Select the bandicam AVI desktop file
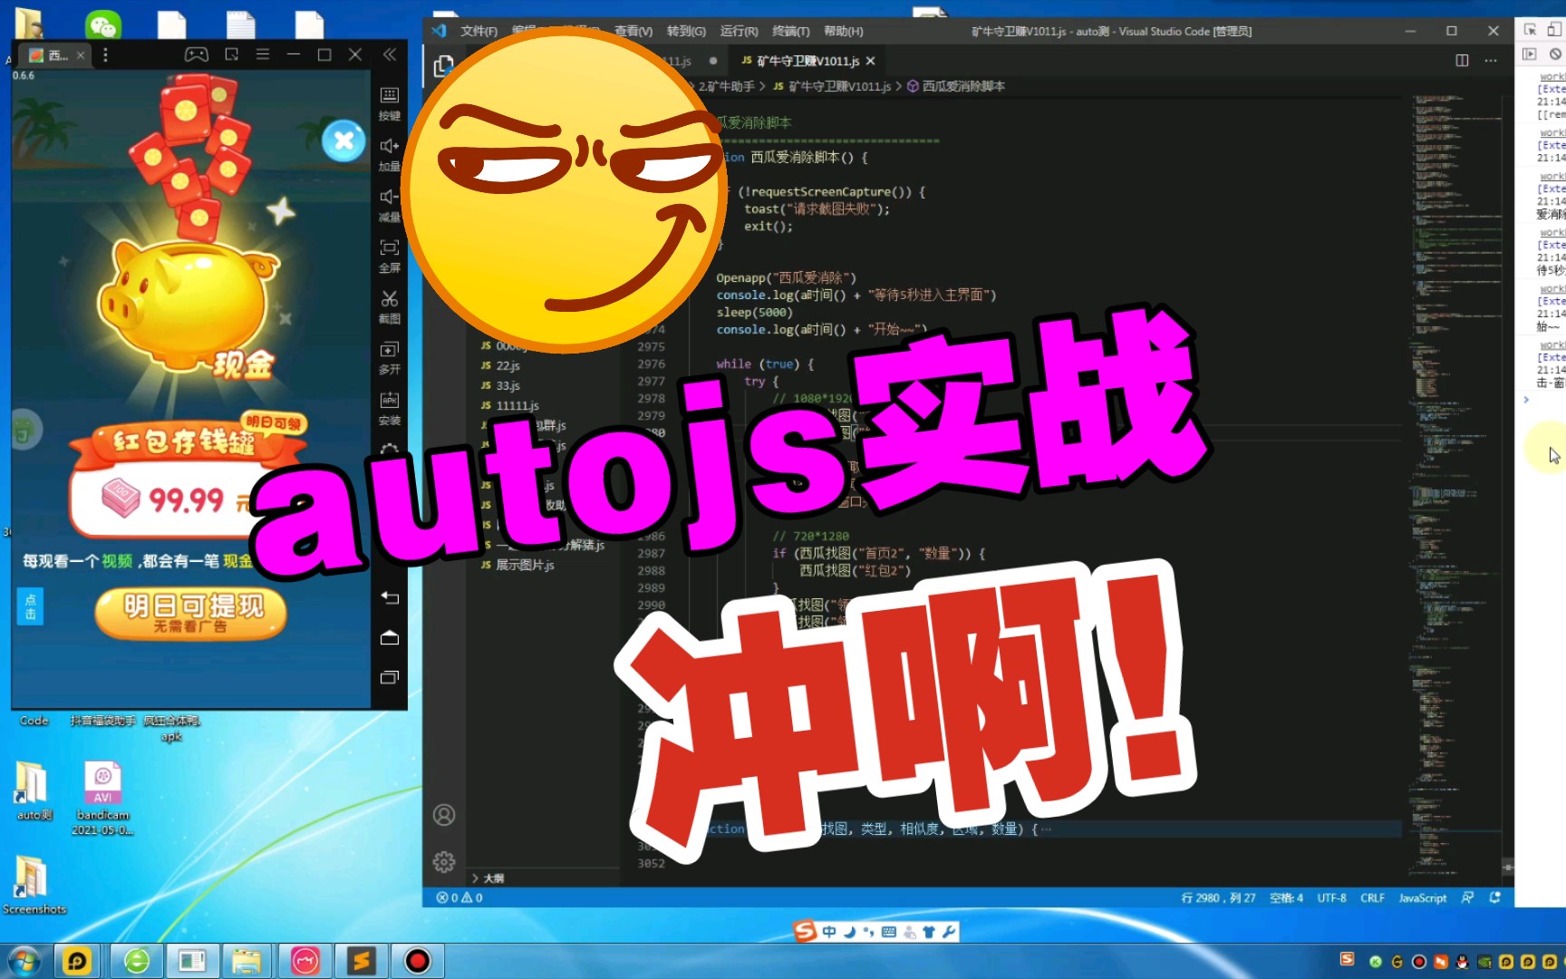The image size is (1566, 979). point(102,798)
